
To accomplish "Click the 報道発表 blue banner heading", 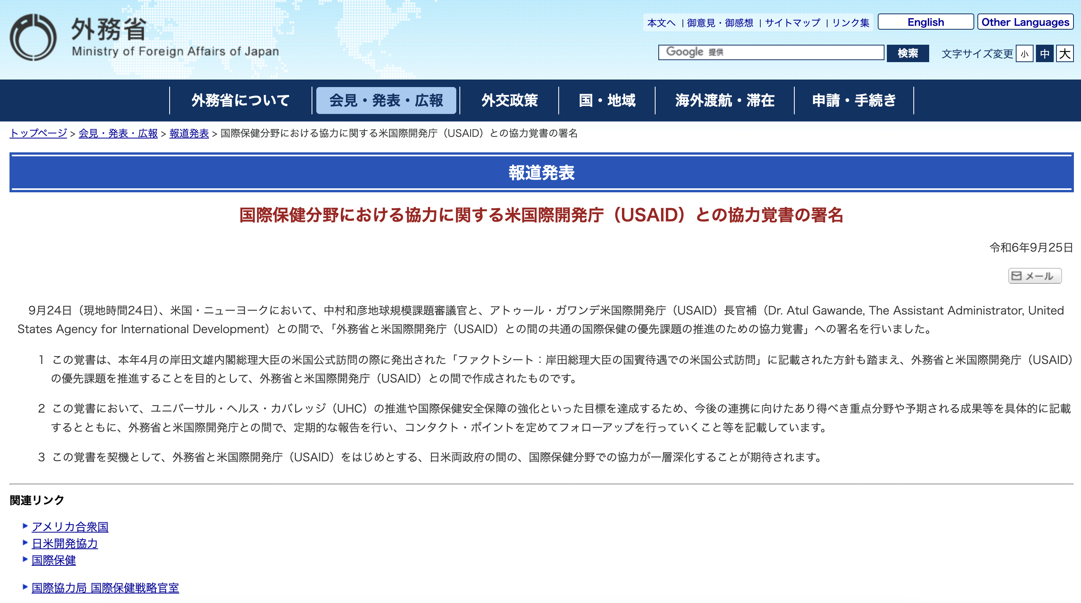I will tap(541, 173).
